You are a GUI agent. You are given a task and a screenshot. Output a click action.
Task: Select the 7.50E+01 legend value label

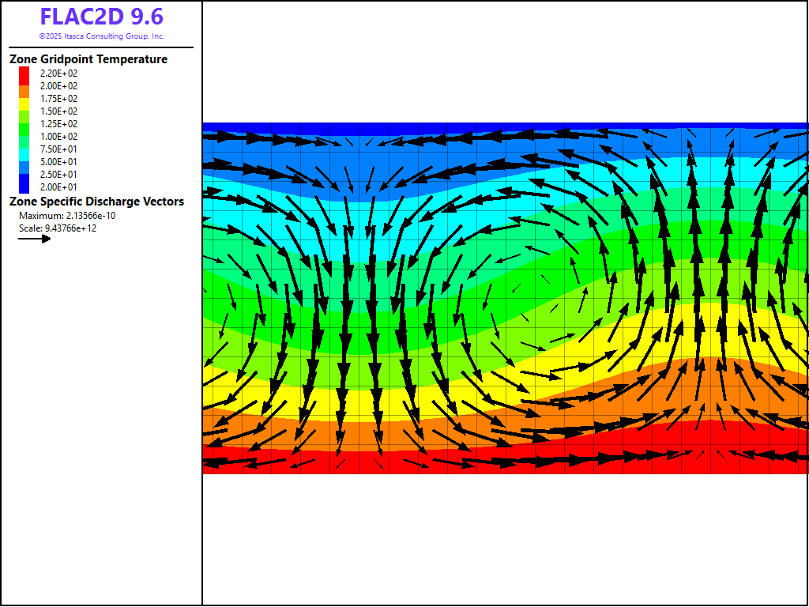tap(59, 149)
